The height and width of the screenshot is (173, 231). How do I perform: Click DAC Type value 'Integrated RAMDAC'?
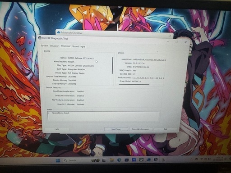click(x=77, y=69)
